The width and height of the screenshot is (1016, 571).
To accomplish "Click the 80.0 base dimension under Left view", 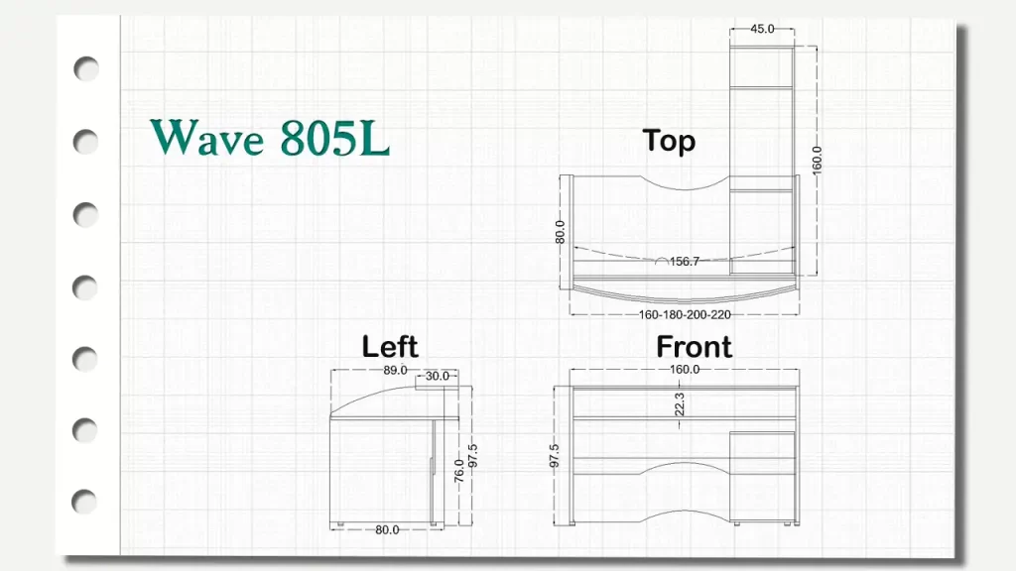I will [387, 529].
